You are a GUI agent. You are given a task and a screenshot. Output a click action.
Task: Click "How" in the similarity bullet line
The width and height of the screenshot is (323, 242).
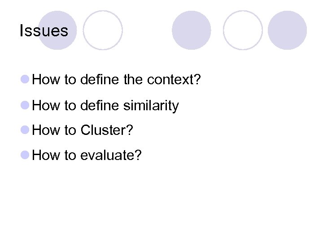47,106
